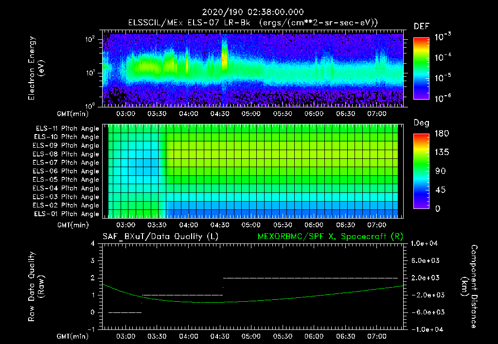Click the GMT(min) label under the spectrogram panel
This screenshot has height=344, width=498.
tap(73, 114)
